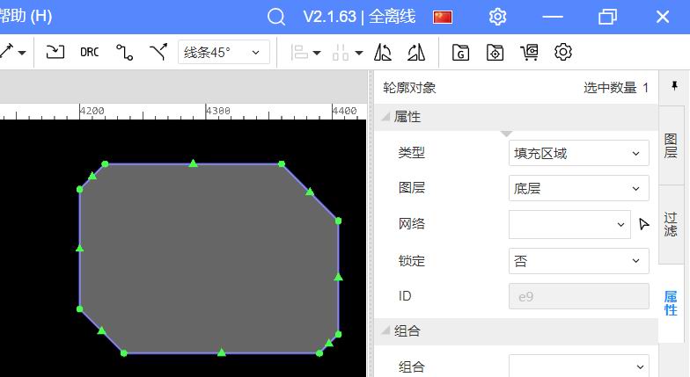Click the import changes icon

click(x=55, y=52)
